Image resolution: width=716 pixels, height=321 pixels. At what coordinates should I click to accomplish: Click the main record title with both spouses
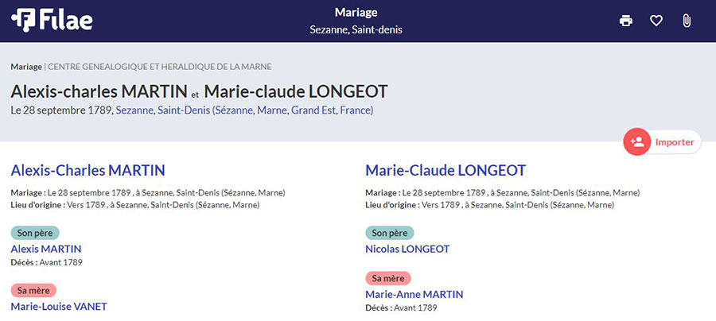coord(199,91)
